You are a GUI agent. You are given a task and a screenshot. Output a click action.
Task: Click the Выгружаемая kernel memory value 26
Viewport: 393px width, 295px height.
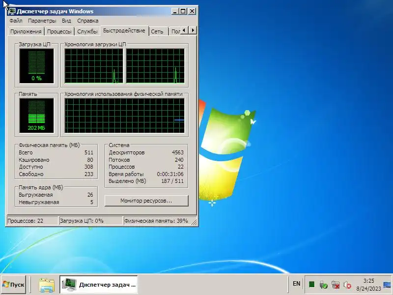(x=90, y=195)
